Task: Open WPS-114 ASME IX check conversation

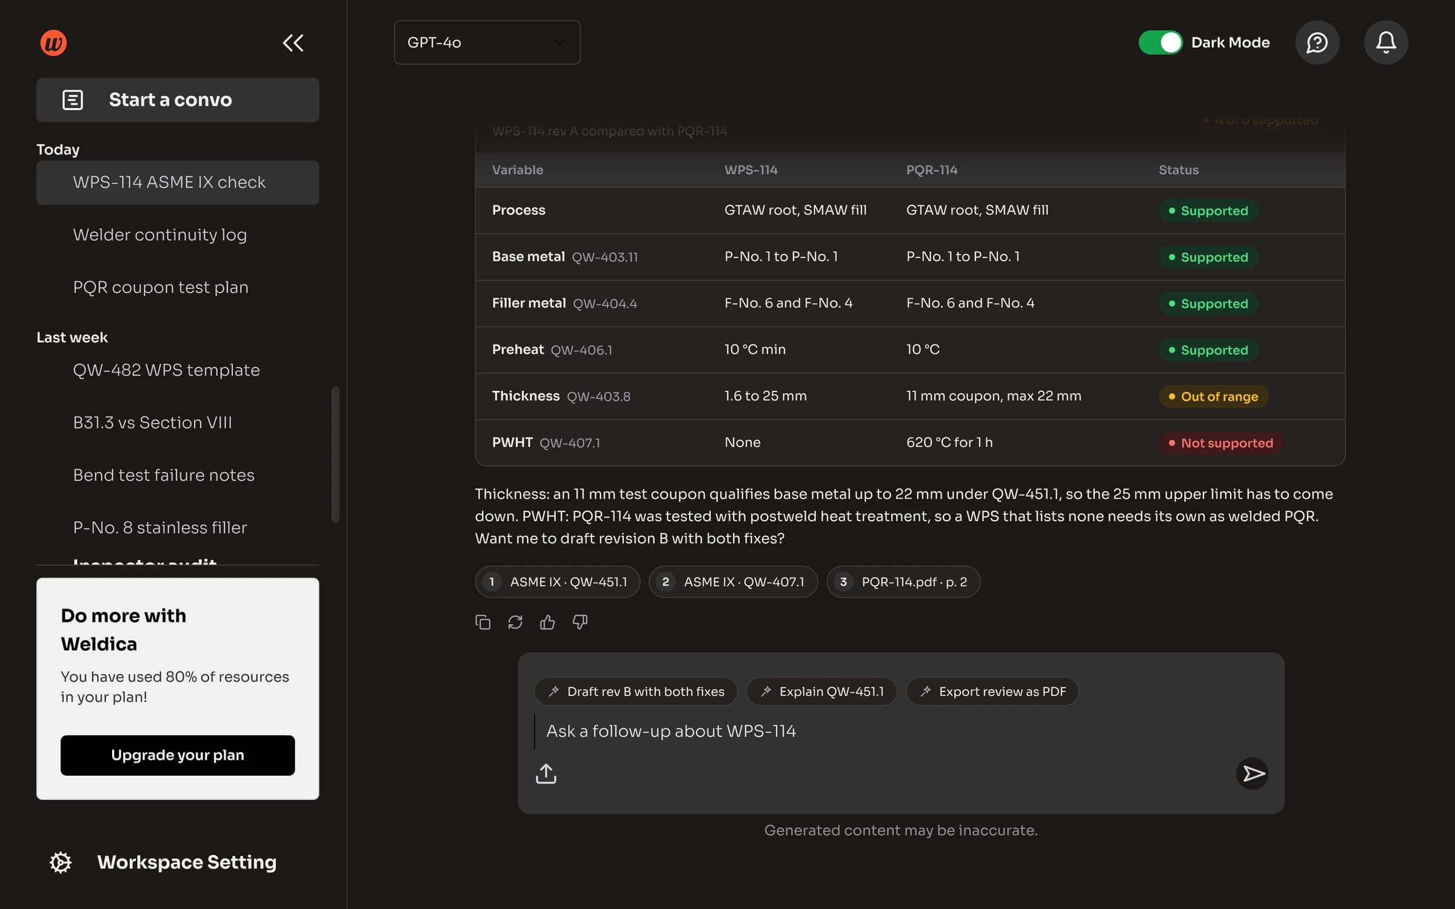Action: click(178, 182)
